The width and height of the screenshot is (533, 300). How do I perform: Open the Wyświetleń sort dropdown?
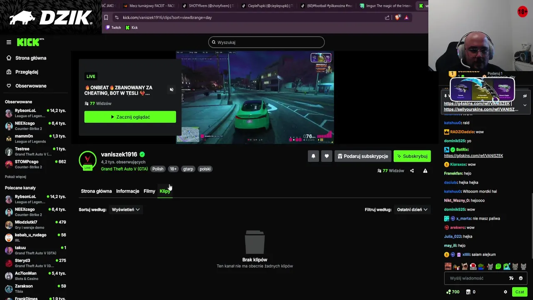point(125,210)
